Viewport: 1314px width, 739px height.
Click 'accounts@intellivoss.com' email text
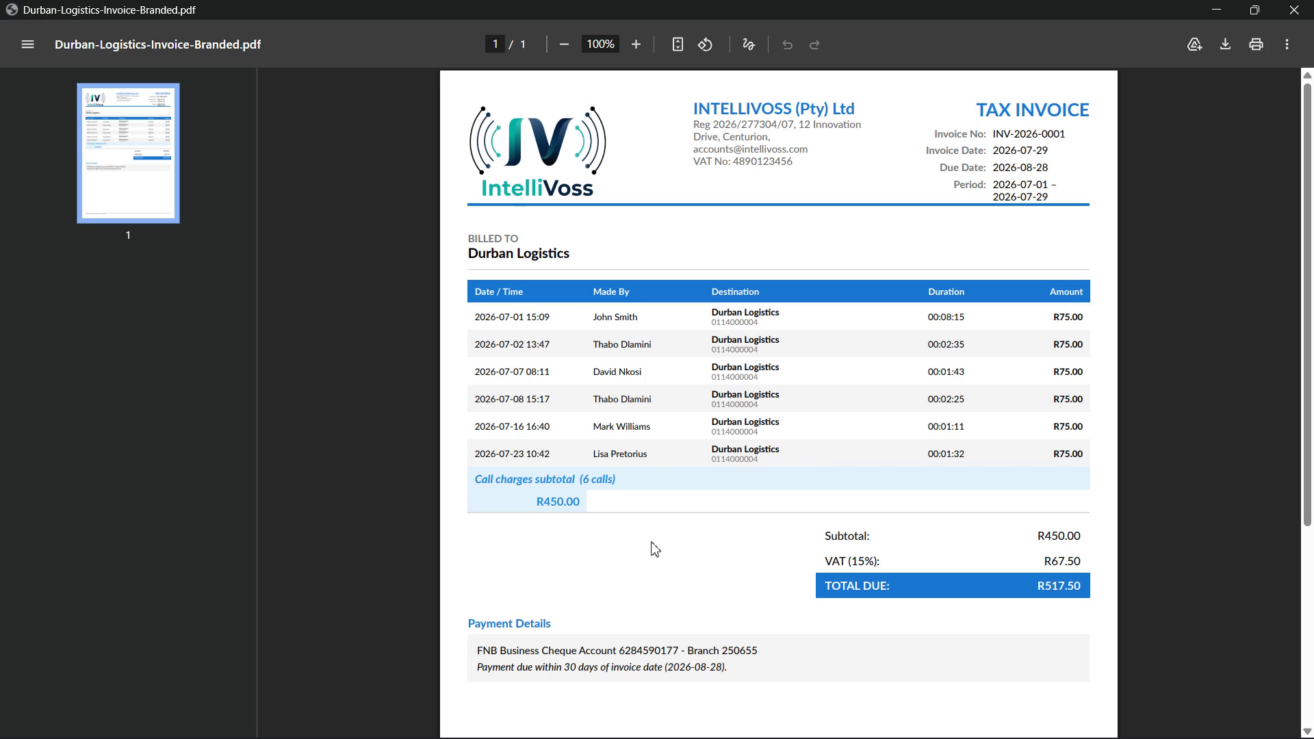click(750, 149)
